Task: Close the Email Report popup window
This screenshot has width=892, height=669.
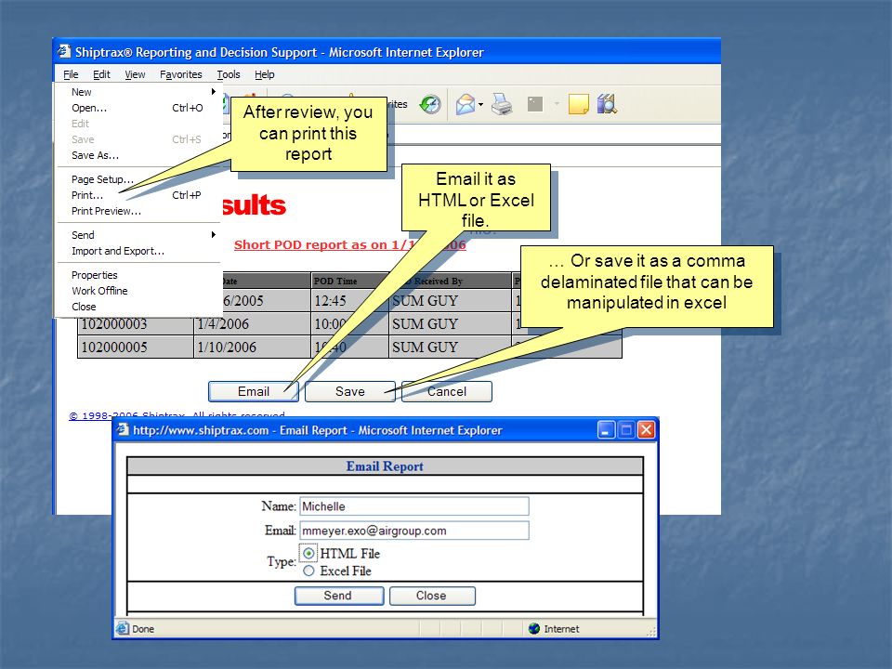Action: [646, 430]
